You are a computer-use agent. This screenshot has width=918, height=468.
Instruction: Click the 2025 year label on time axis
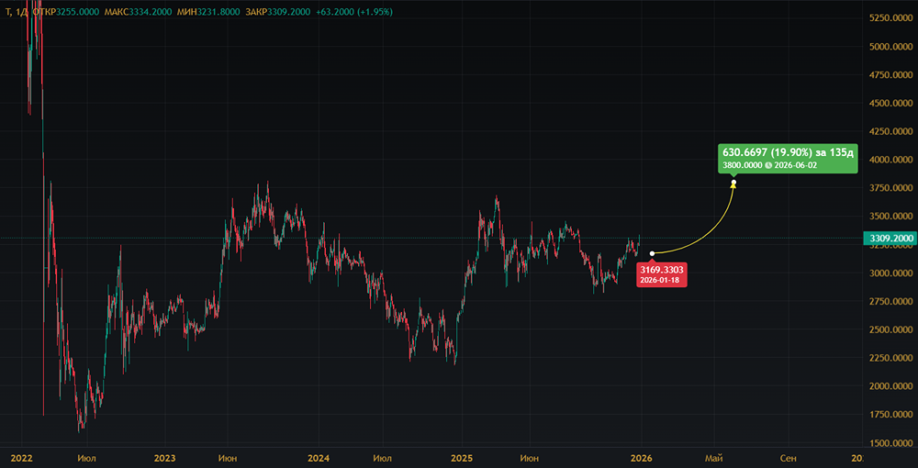[462, 458]
